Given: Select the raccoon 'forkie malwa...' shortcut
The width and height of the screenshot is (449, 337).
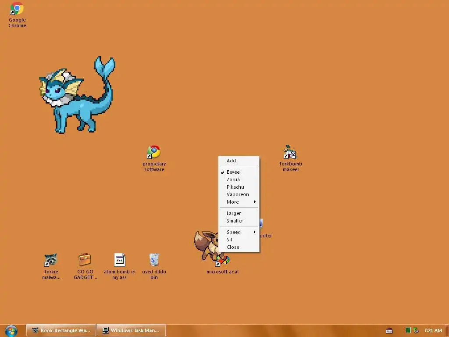Looking at the screenshot, I should coord(51,266).
